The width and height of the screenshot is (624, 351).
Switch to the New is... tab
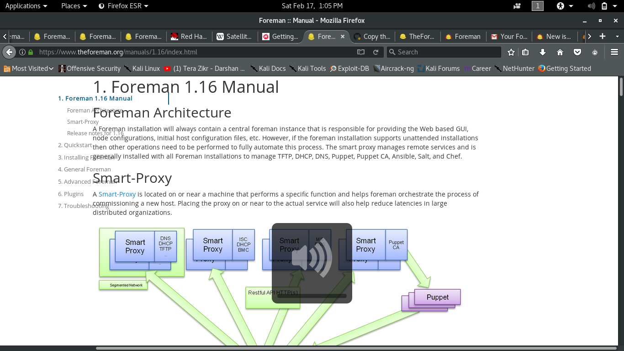554,37
